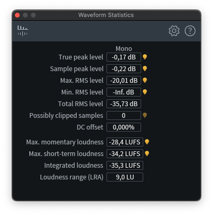213x215 pixels.
Task: Jump to Max. momentary loudness marker
Action: [147, 142]
